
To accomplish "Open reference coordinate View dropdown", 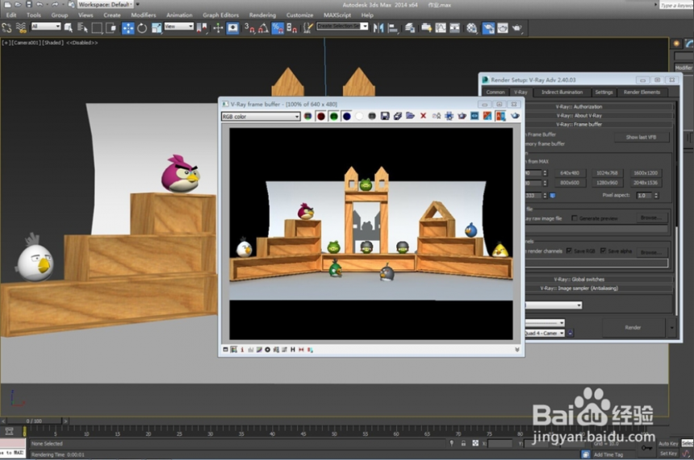I will click(x=179, y=27).
